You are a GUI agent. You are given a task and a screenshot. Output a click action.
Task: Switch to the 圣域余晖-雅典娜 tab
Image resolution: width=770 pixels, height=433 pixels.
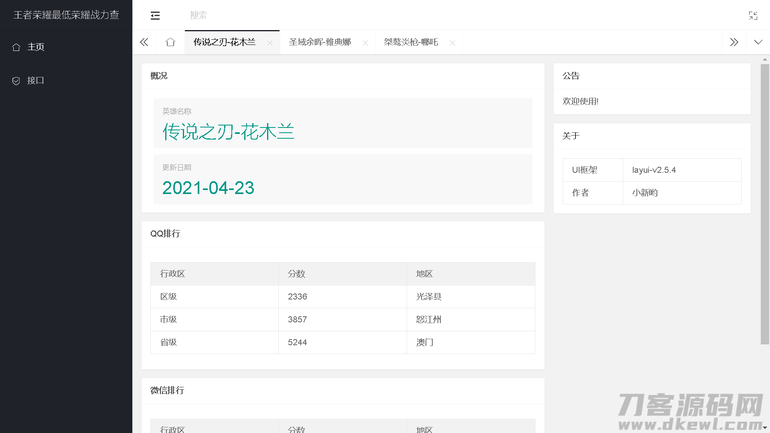point(320,42)
